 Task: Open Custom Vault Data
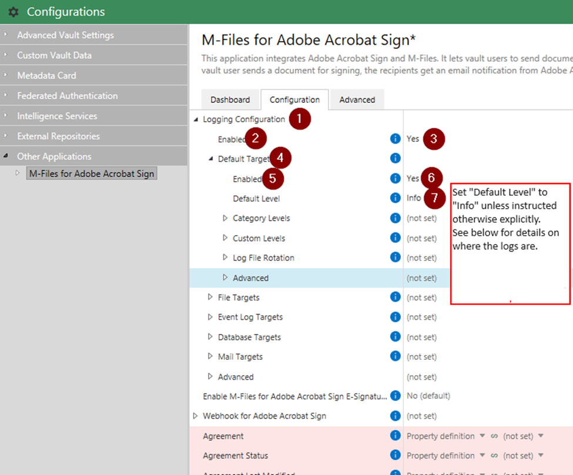(x=94, y=55)
